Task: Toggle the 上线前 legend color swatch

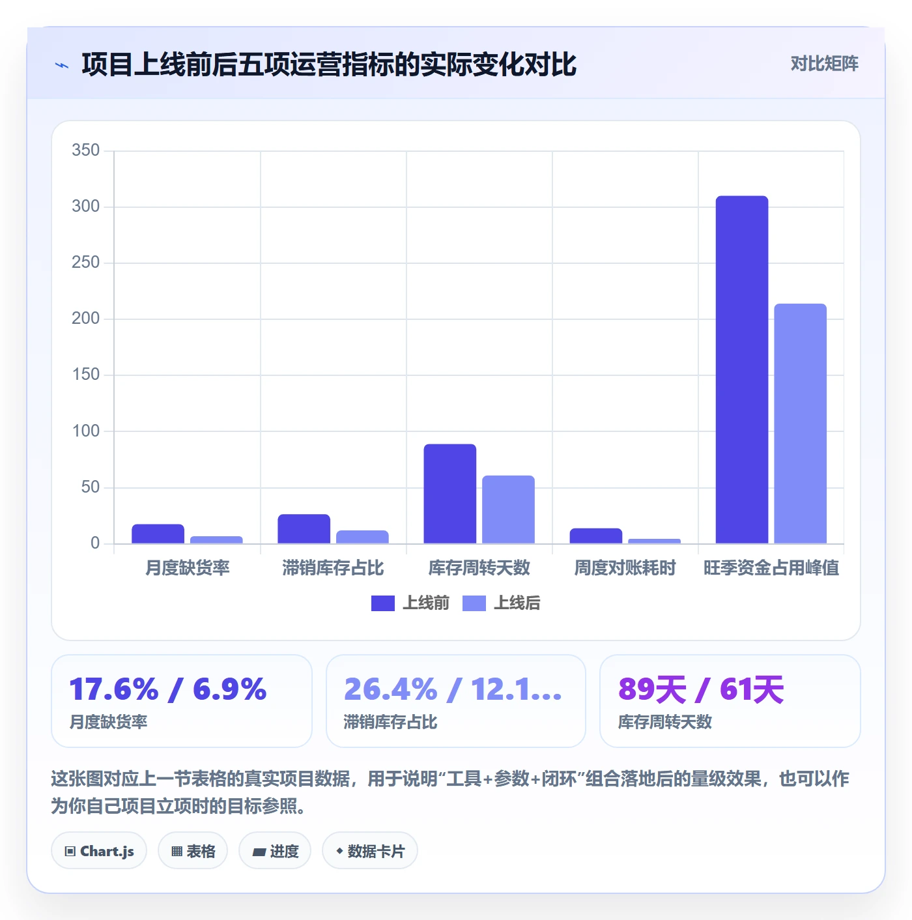Action: click(383, 603)
